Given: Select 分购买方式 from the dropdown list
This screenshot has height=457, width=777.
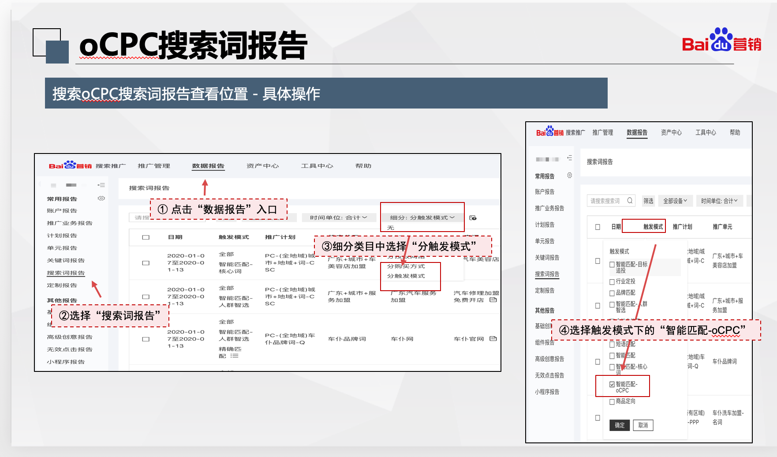Looking at the screenshot, I should pyautogui.click(x=406, y=266).
